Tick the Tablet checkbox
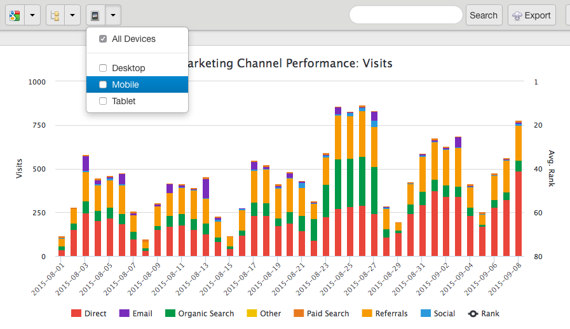This screenshot has width=570, height=329. pos(103,101)
